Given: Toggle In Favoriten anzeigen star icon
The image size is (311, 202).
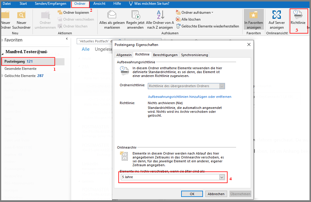Looking at the screenshot, I should click(x=254, y=15).
